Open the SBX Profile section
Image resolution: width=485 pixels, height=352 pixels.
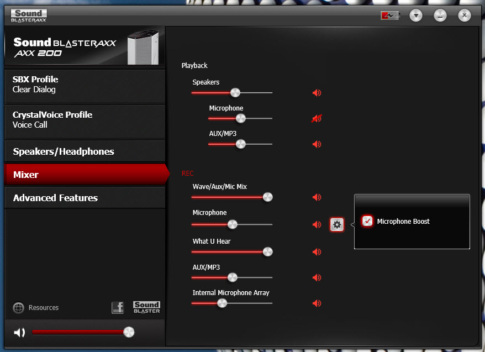point(85,87)
